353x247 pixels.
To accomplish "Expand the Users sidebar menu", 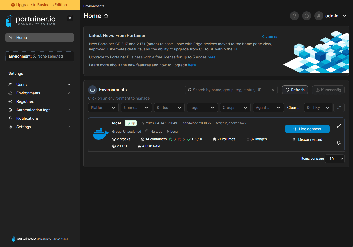I will [x=40, y=85].
